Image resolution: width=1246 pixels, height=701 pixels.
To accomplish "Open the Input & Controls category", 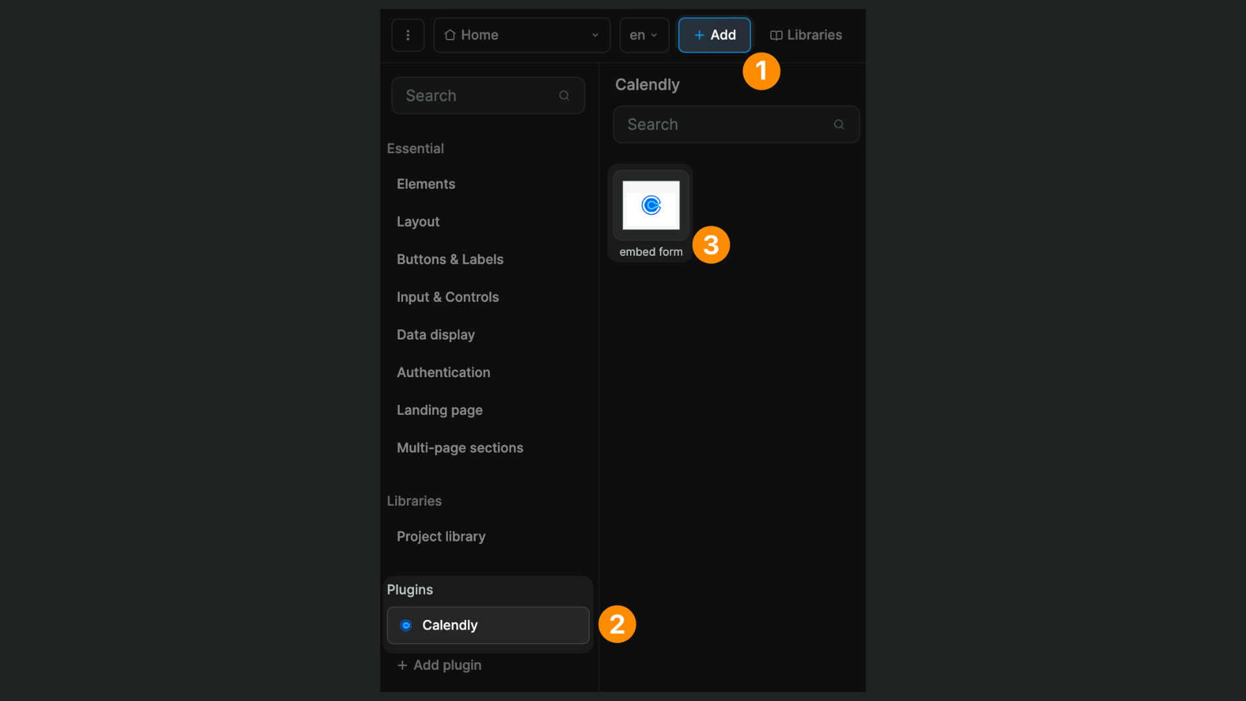I will (448, 297).
